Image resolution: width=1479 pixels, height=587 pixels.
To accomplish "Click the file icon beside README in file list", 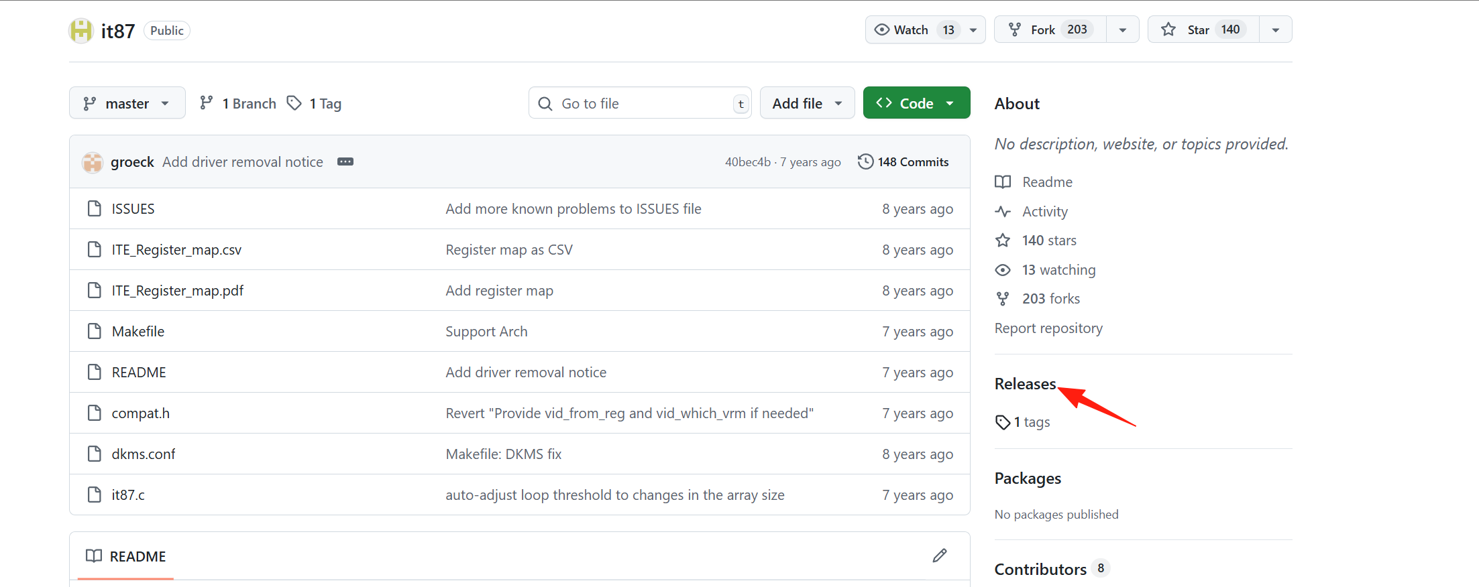I will coord(95,372).
